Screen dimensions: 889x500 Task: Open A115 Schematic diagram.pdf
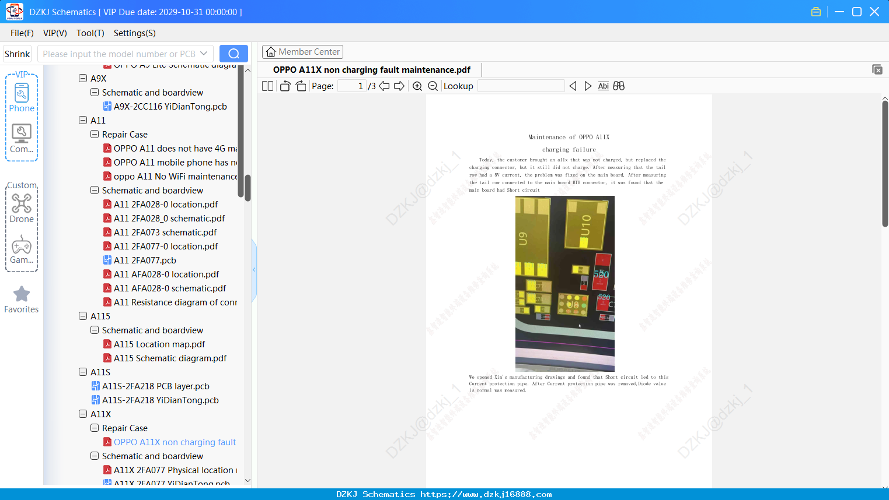(x=170, y=358)
